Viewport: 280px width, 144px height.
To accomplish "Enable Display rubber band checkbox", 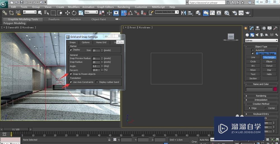I will coord(97,82).
